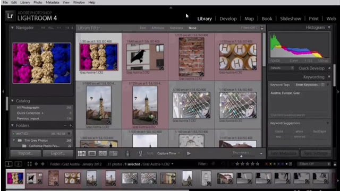
Task: Collapse the Navigator panel
Action: click(x=12, y=28)
